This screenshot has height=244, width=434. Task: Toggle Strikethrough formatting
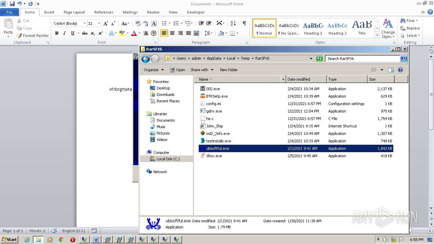pos(85,33)
